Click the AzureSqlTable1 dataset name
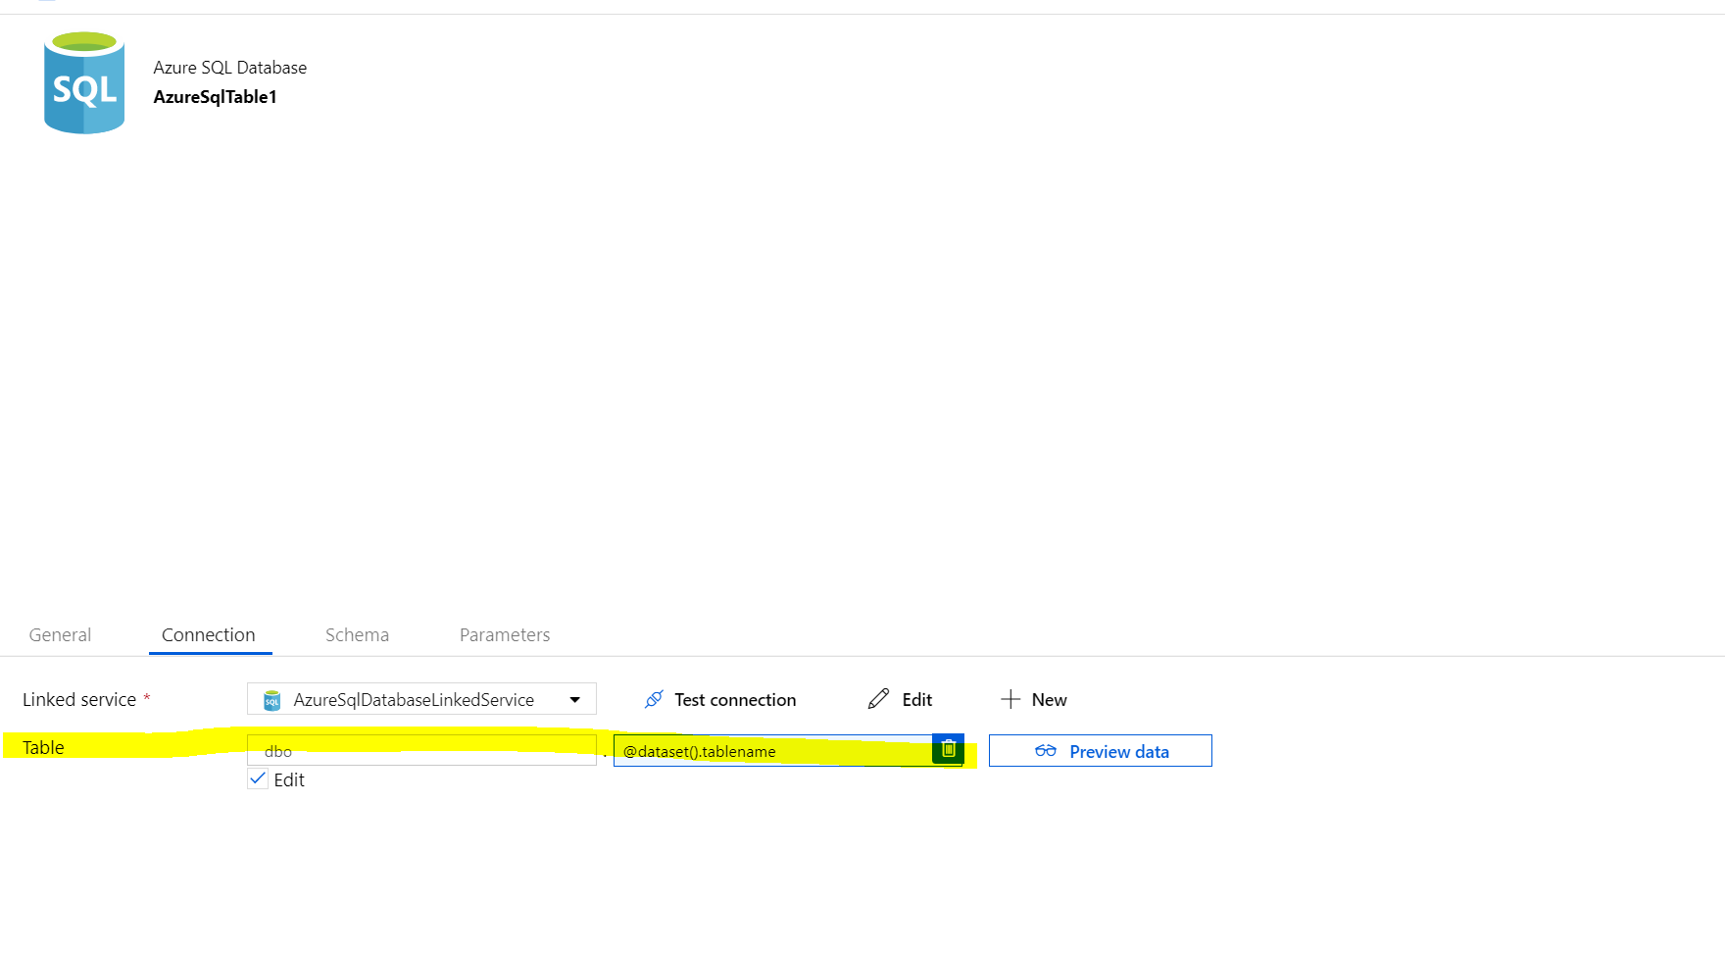 pyautogui.click(x=216, y=96)
